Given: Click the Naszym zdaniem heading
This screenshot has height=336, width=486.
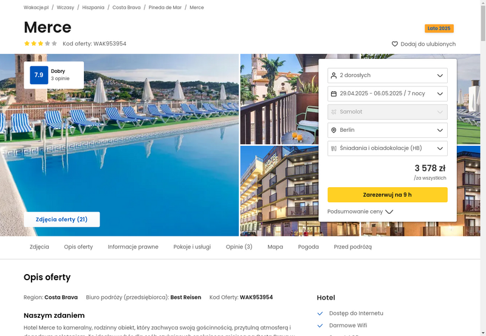Looking at the screenshot, I should 54,315.
